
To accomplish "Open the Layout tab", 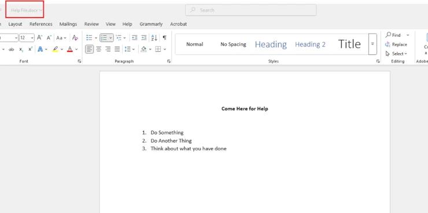I will pyautogui.click(x=15, y=24).
